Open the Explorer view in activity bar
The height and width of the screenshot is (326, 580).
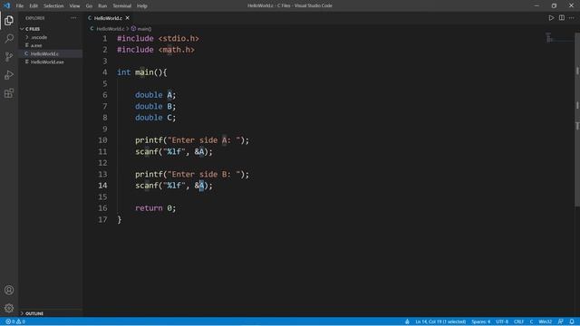click(9, 20)
